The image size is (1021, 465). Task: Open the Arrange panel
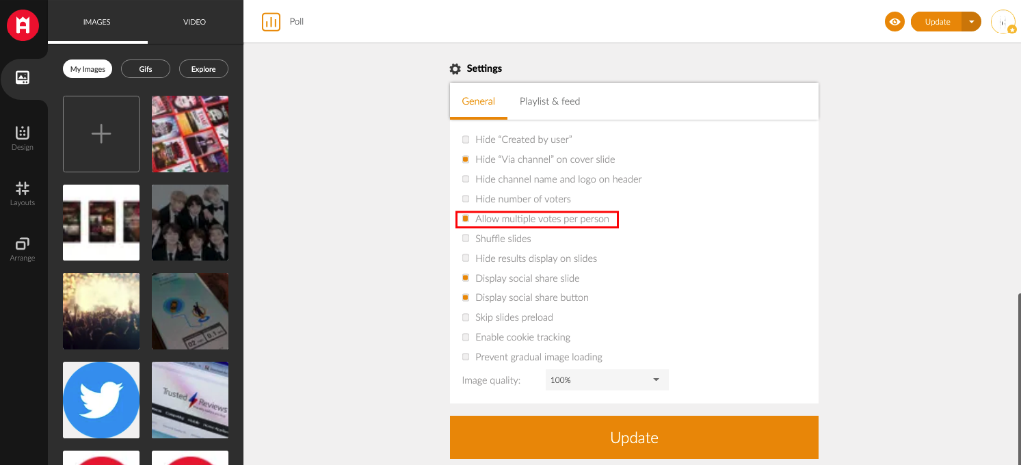pyautogui.click(x=23, y=248)
